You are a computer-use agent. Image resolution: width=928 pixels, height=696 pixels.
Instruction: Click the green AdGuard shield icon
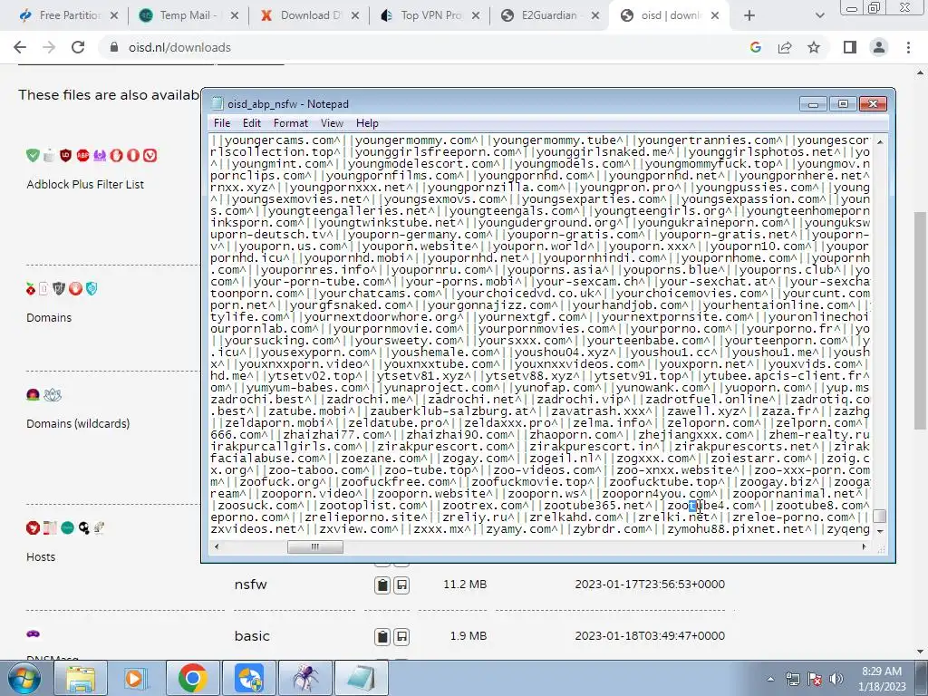34,156
